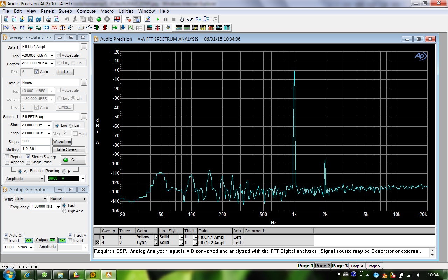Open the Yellow trace color dropdown

click(x=156, y=237)
